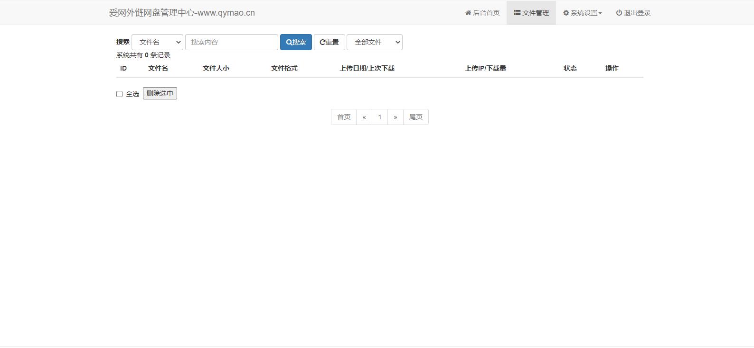Screen dimensions: 754x348
Task: Open the 爱网外链网盘管理中心 brand title link
Action: tap(182, 13)
